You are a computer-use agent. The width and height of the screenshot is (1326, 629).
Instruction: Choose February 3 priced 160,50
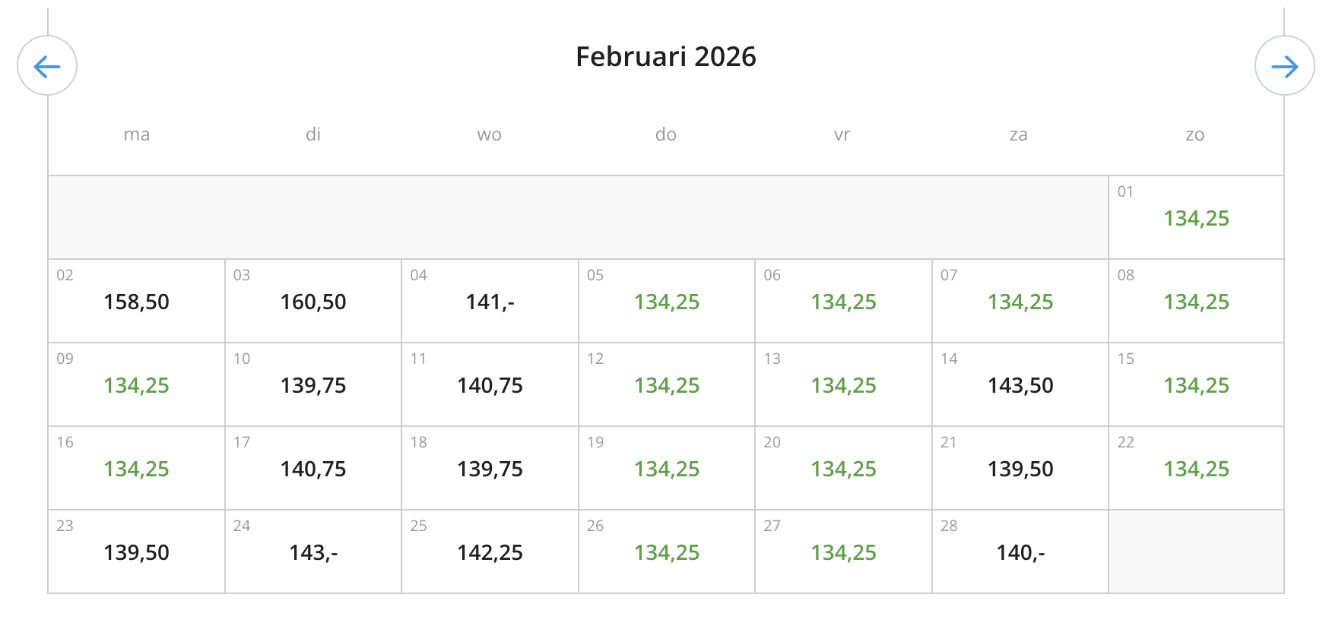coord(313,302)
